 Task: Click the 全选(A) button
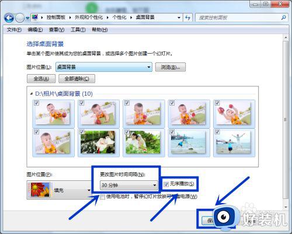[x=41, y=79]
